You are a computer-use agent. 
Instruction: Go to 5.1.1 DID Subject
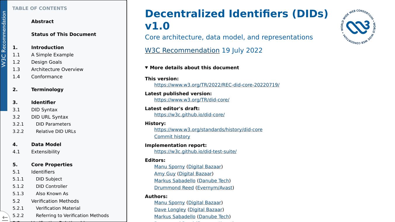pyautogui.click(x=37, y=179)
